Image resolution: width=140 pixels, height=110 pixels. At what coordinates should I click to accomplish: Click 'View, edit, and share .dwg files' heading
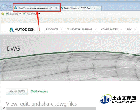(41, 104)
